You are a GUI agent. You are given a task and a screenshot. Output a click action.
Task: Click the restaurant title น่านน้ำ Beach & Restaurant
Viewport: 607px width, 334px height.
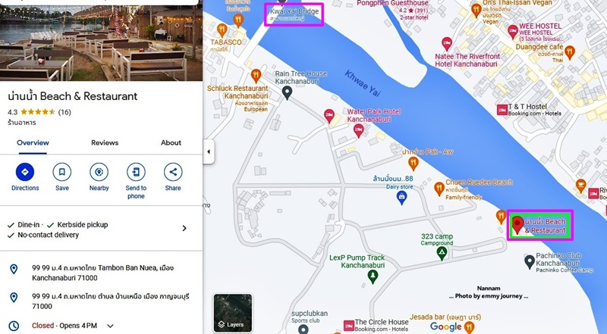[x=72, y=96]
